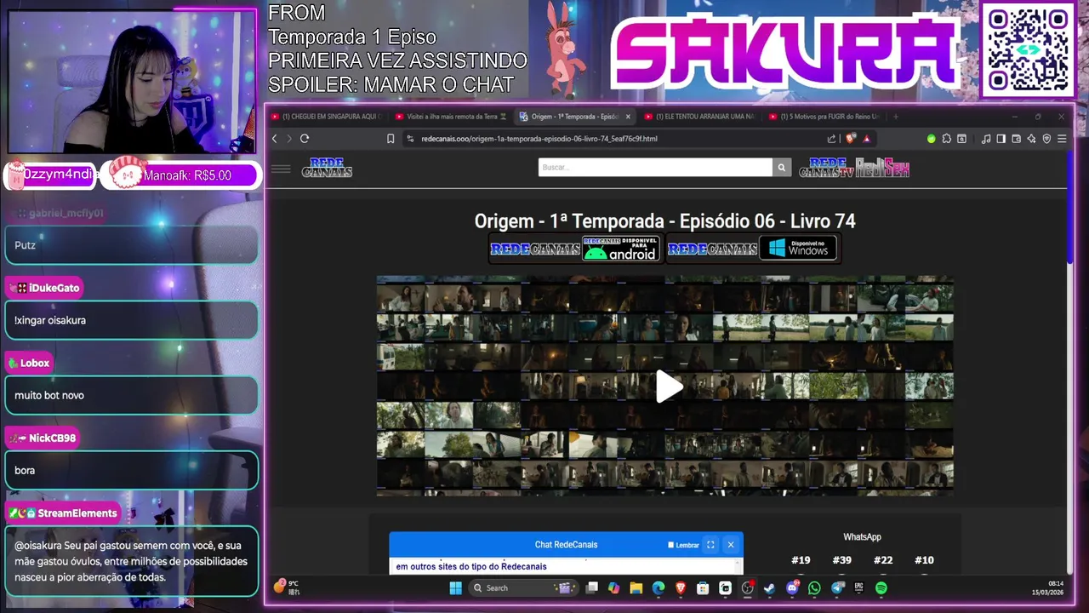The image size is (1089, 613).
Task: Click WhatsApp group #39
Action: tap(841, 560)
